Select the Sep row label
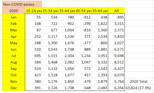The height and width of the screenshot is (93, 154). [x=13, y=69]
